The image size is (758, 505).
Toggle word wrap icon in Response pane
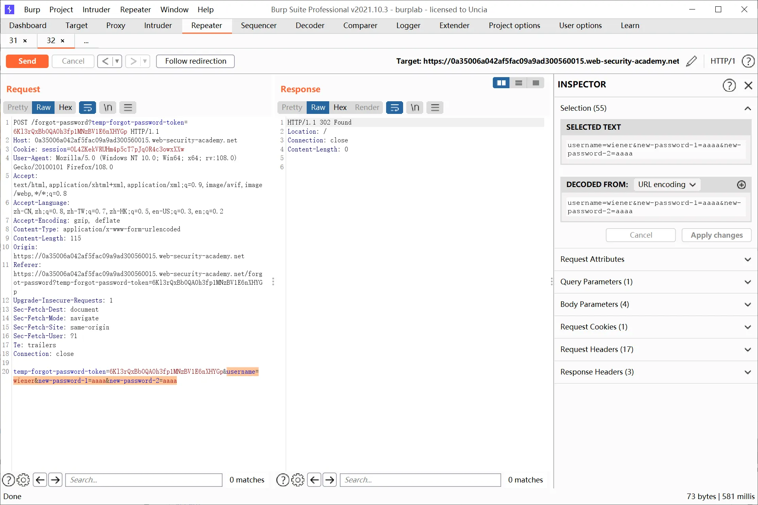point(394,108)
